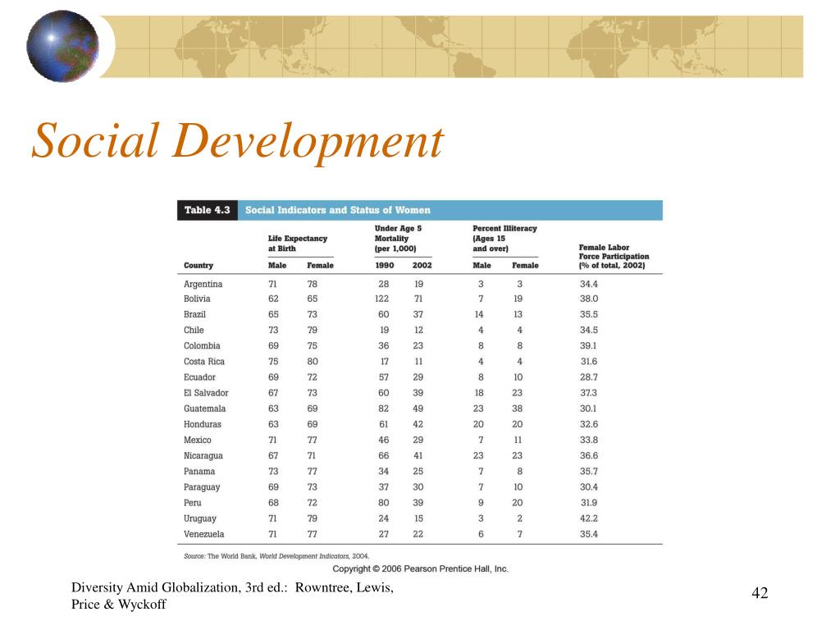
Task: Select the 'Social Development' slide title
Action: click(237, 141)
